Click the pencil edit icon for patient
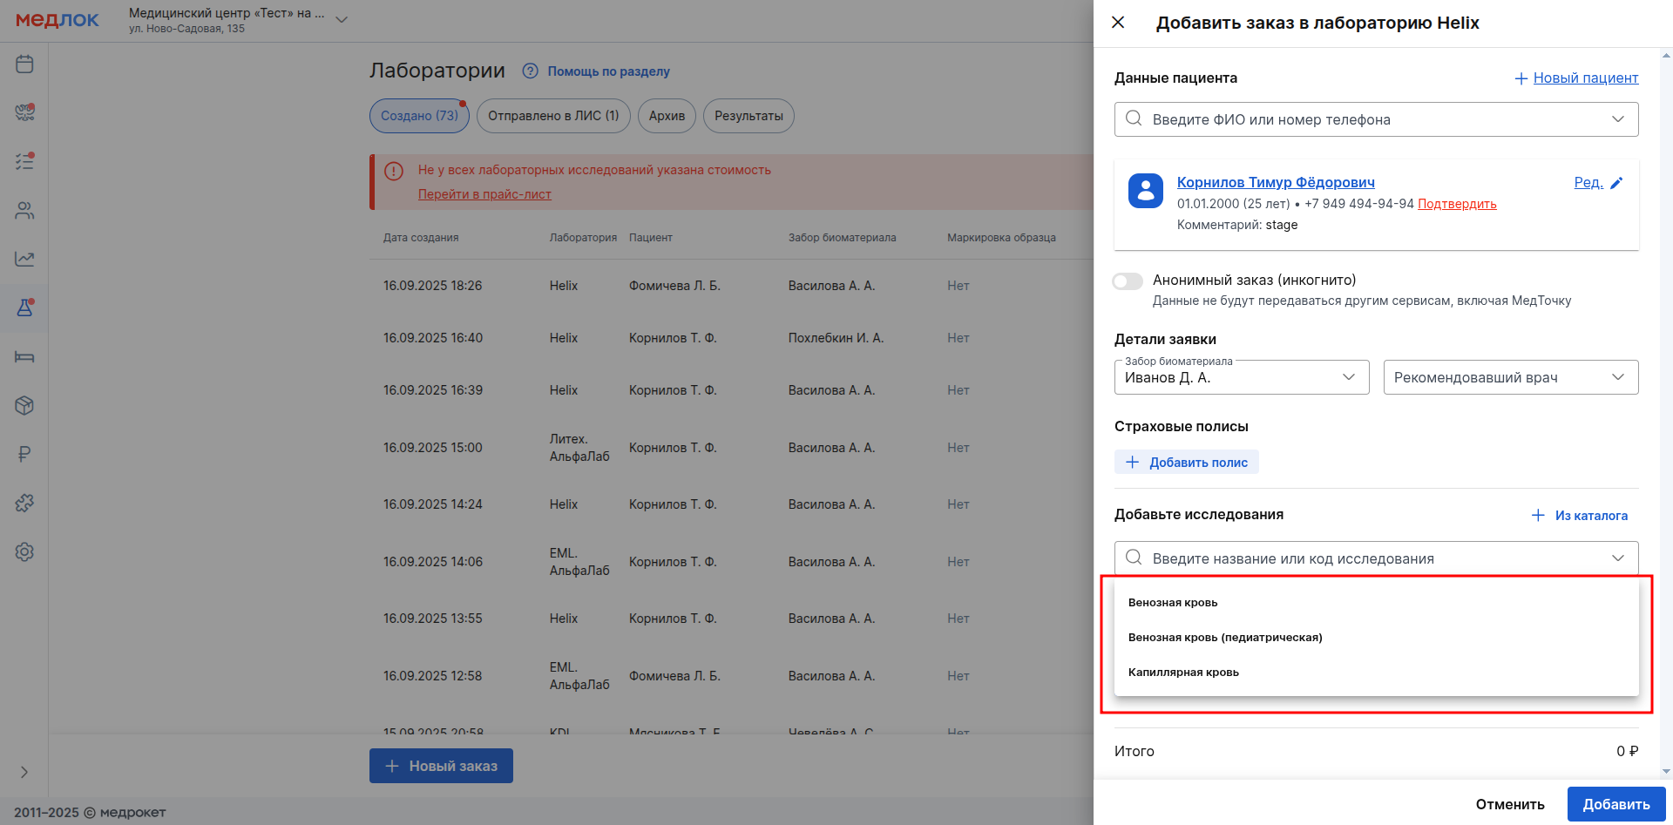Screen dimensions: 1673x825 coord(1616,183)
